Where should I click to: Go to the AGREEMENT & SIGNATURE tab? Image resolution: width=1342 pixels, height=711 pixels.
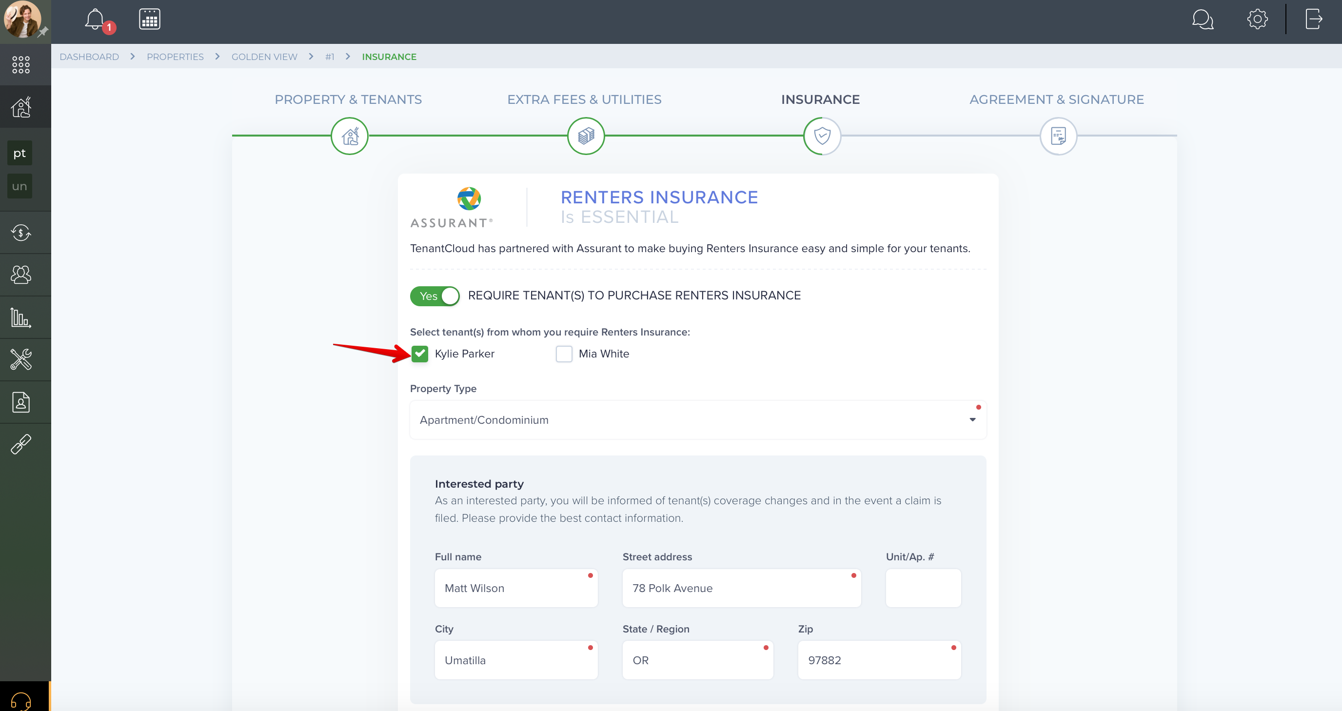click(1057, 99)
